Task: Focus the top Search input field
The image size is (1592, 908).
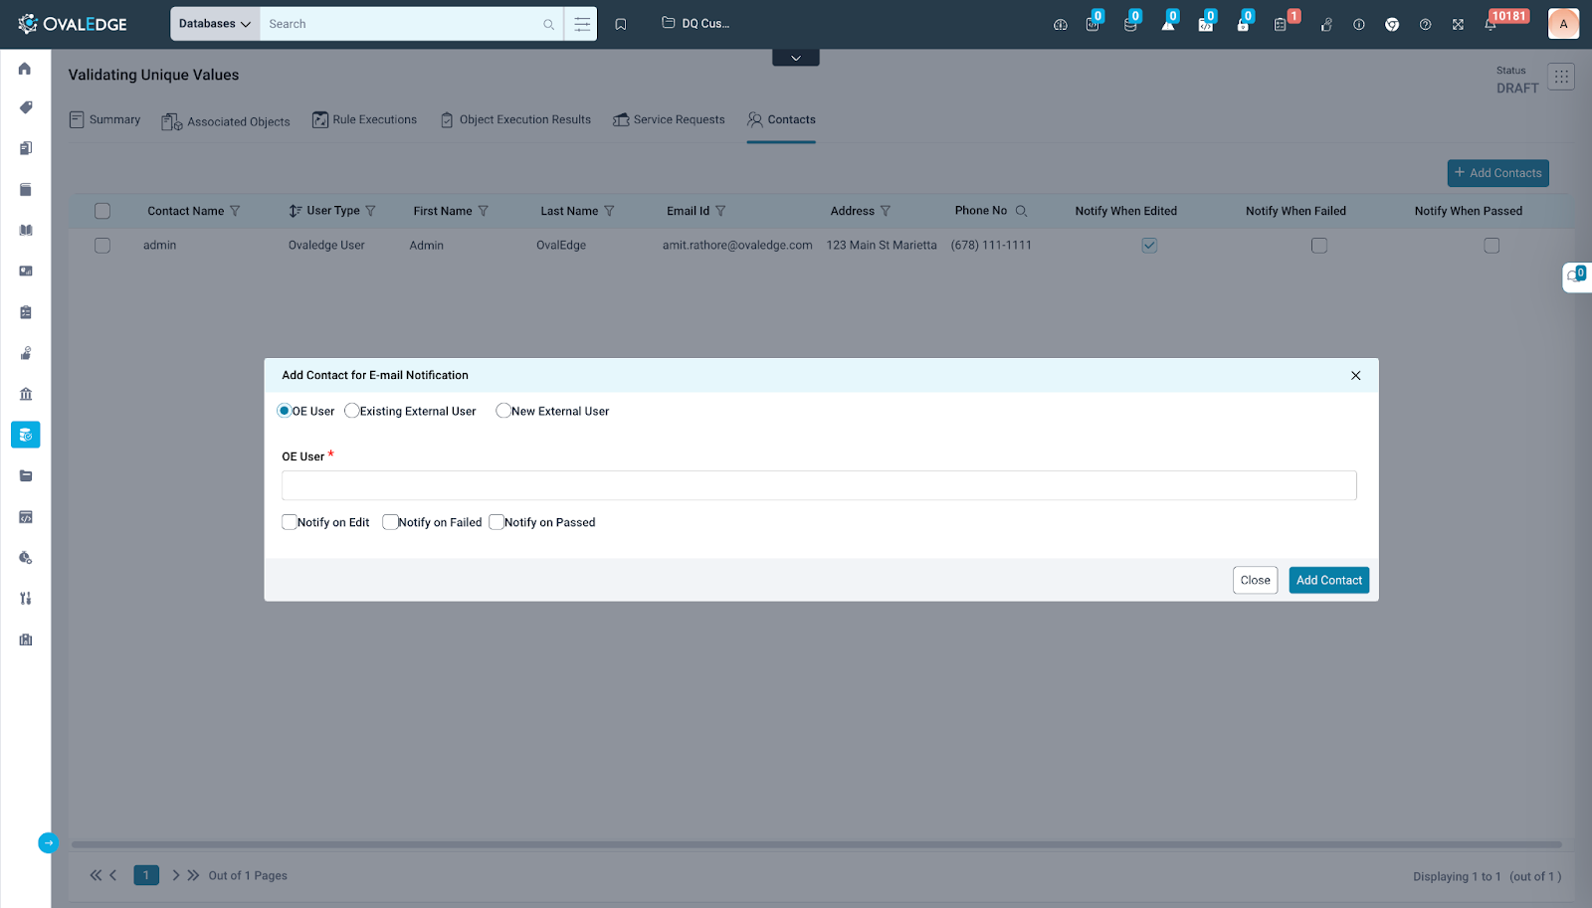Action: [x=401, y=24]
